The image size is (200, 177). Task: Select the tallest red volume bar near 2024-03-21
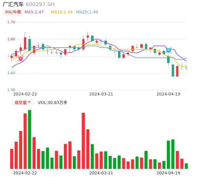(x=83, y=140)
